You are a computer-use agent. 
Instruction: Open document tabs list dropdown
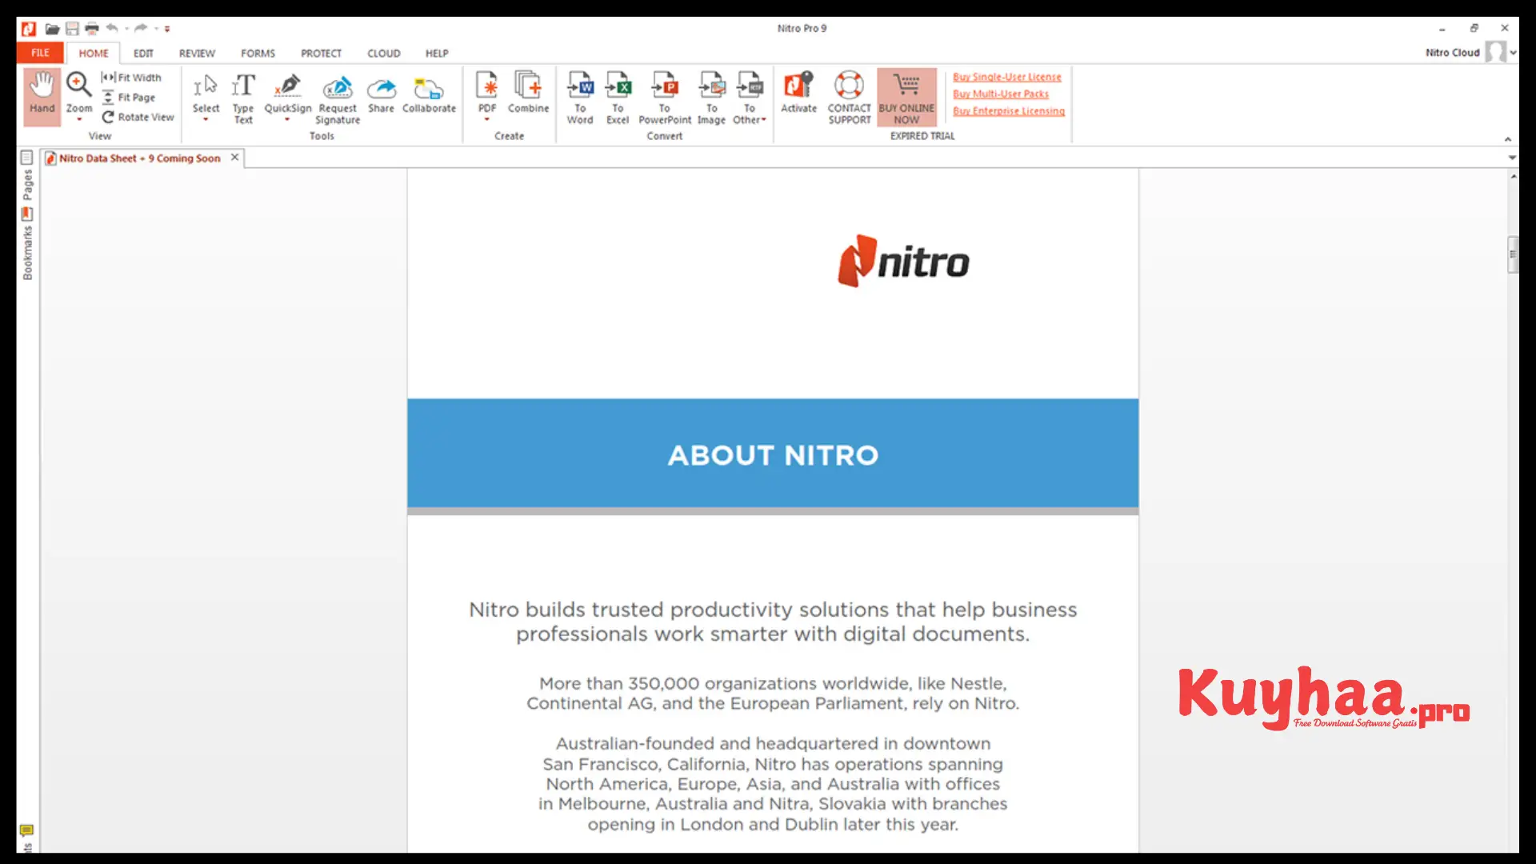coord(1512,158)
